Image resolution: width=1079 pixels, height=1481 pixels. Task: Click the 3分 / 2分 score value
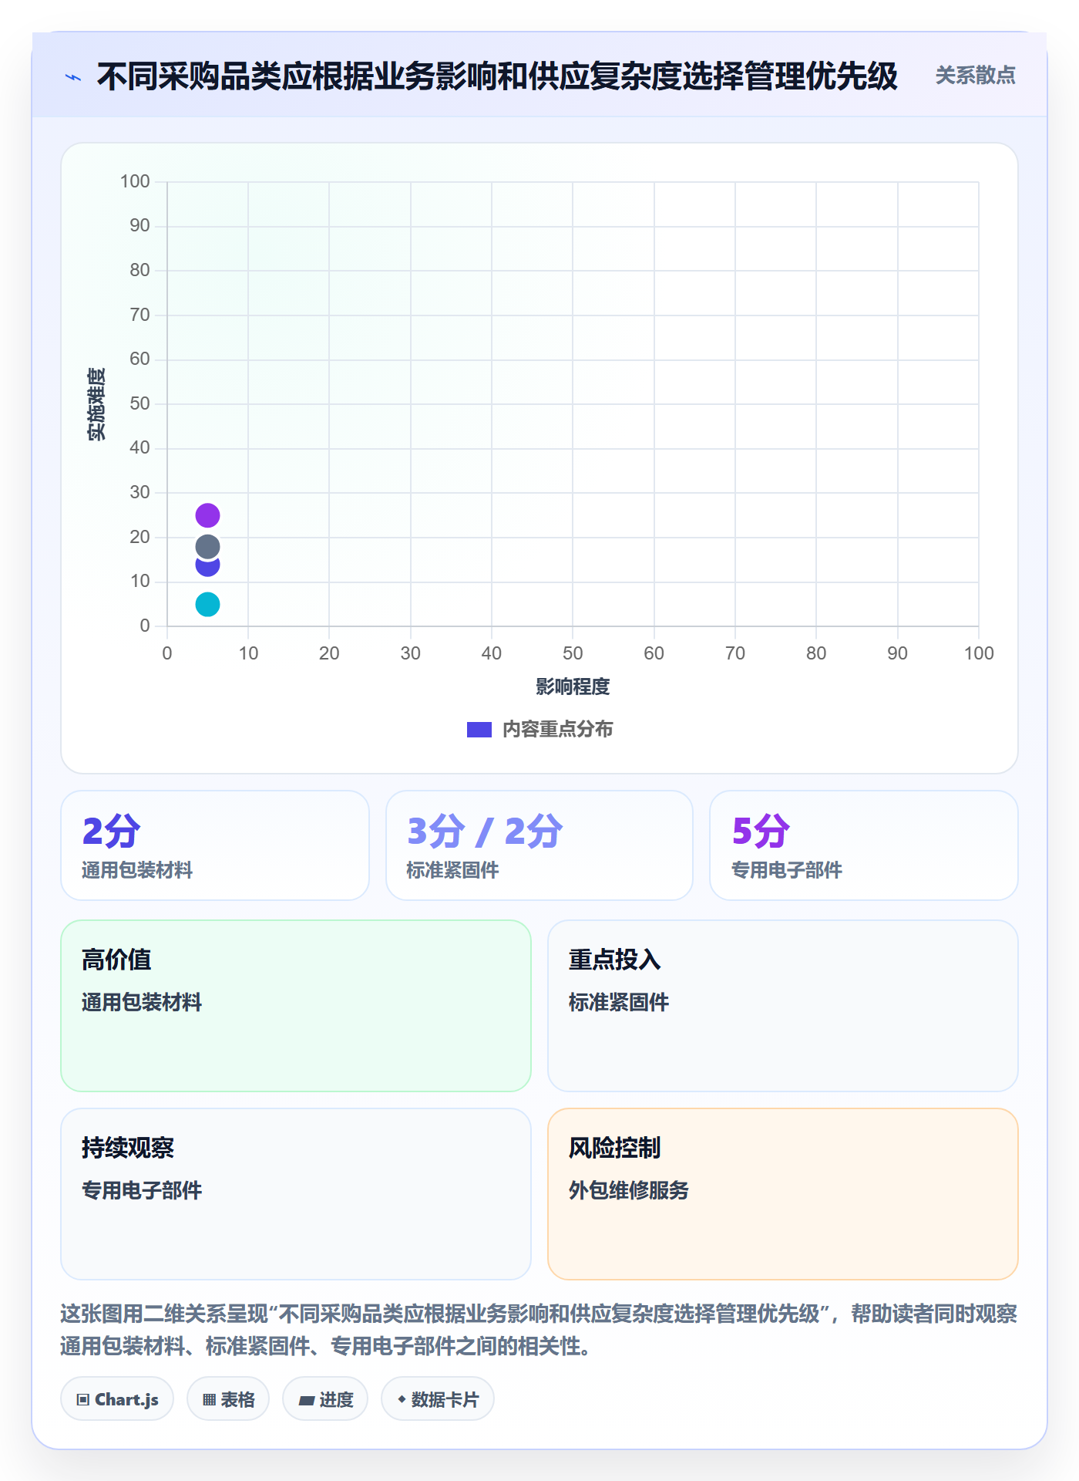pyautogui.click(x=485, y=831)
